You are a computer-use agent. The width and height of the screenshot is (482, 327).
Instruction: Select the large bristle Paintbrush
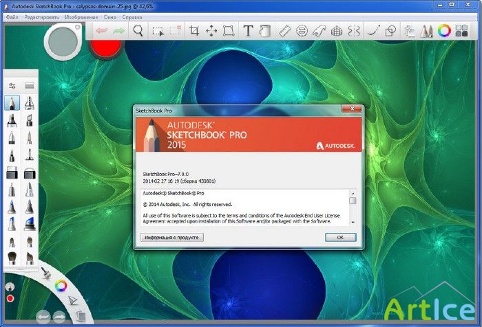pyautogui.click(x=12, y=258)
